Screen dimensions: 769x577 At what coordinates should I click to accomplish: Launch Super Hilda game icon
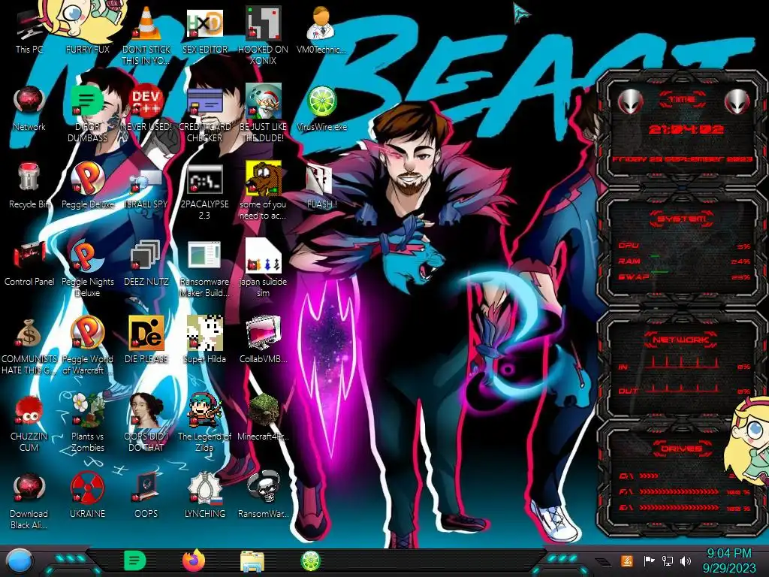coord(204,340)
